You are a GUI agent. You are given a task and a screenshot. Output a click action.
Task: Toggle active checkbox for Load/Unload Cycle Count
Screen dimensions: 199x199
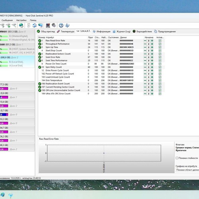(160, 77)
